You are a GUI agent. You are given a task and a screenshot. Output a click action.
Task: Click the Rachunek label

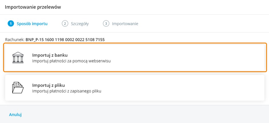pyautogui.click(x=15, y=39)
